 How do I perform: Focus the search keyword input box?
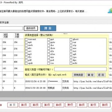(x=11, y=28)
